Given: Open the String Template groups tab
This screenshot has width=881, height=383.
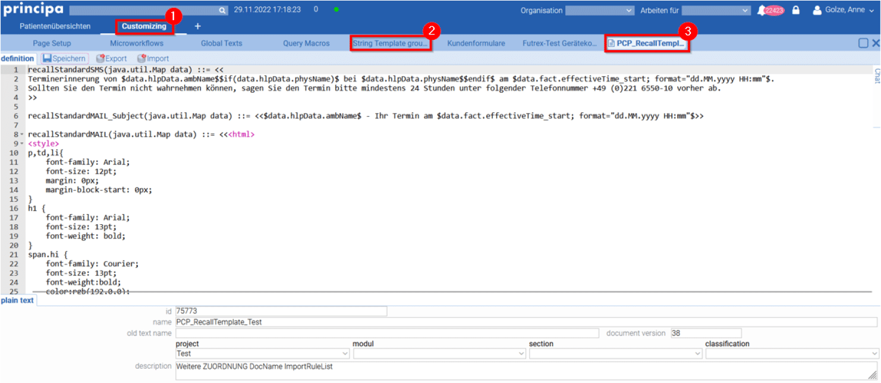Looking at the screenshot, I should pyautogui.click(x=391, y=43).
